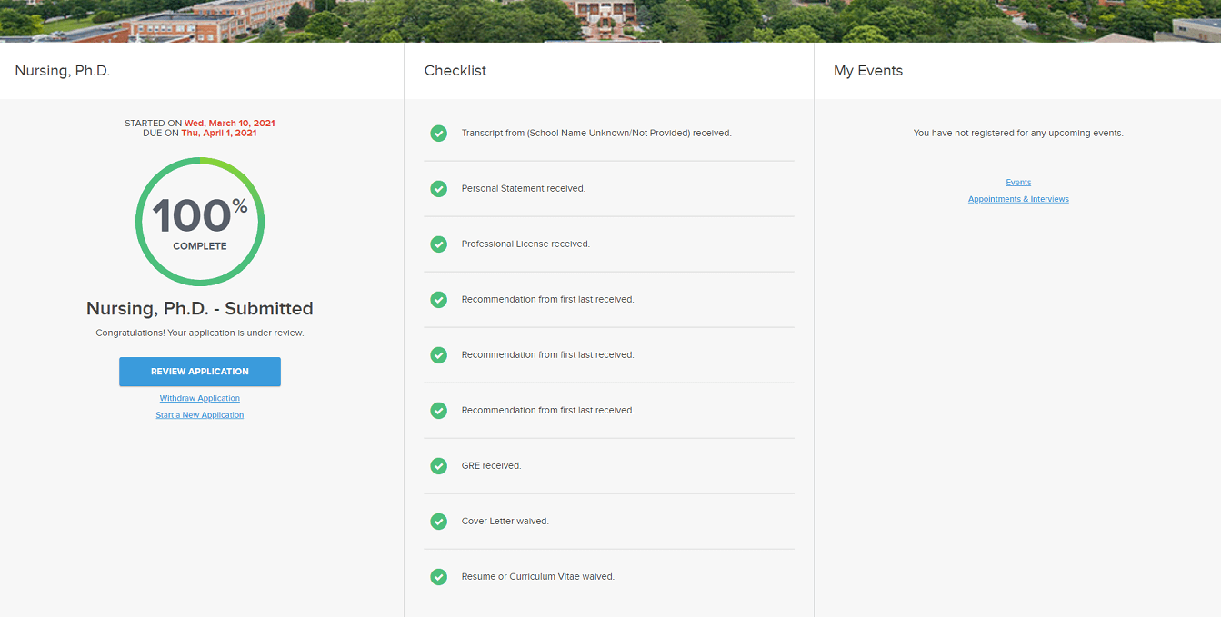Click the campus banner image at top
The width and height of the screenshot is (1221, 617).
tap(610, 20)
